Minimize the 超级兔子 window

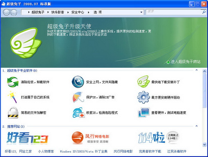tap(192, 4)
